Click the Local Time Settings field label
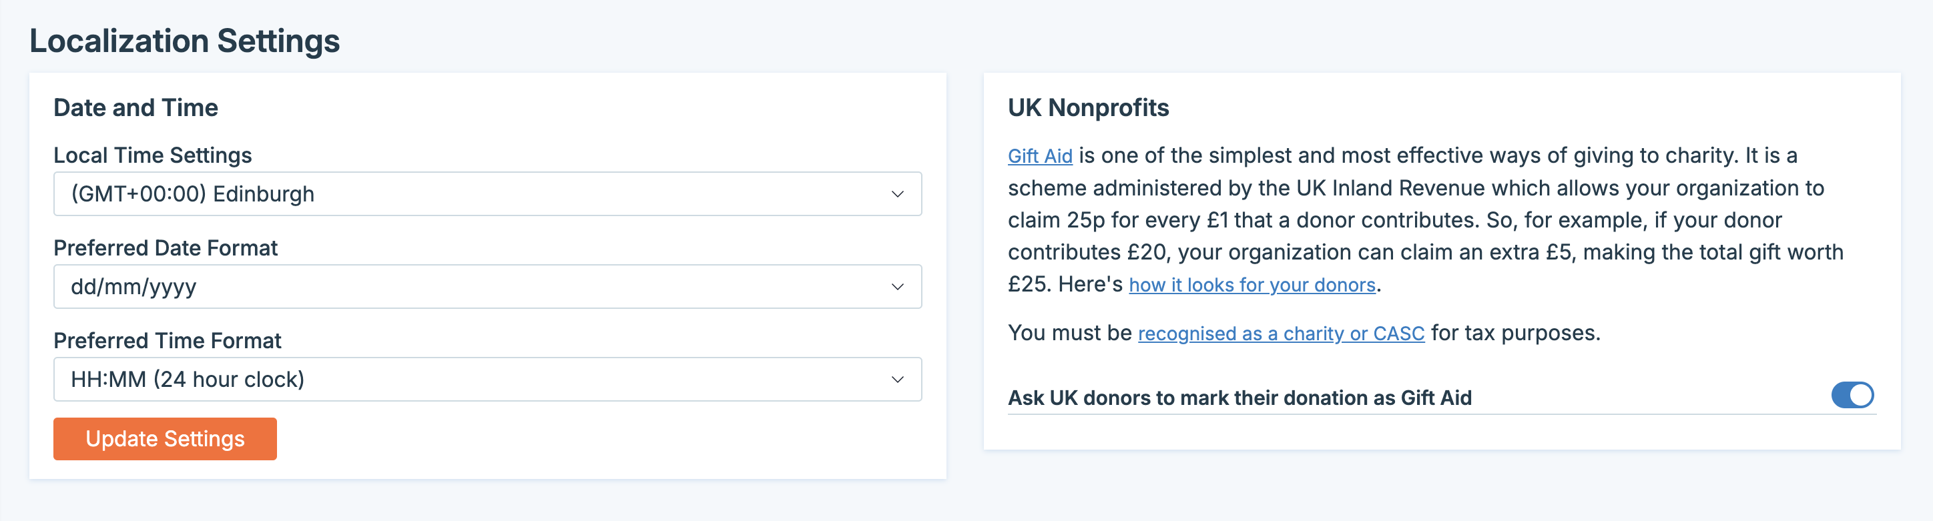The image size is (1933, 521). click(x=152, y=155)
